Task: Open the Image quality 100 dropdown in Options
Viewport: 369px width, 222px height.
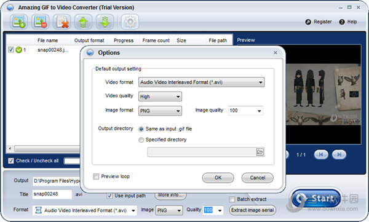Action: (x=245, y=111)
